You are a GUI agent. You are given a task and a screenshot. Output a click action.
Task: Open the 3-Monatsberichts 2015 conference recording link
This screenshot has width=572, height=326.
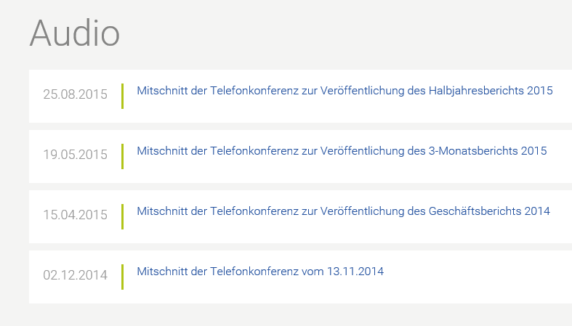(342, 151)
